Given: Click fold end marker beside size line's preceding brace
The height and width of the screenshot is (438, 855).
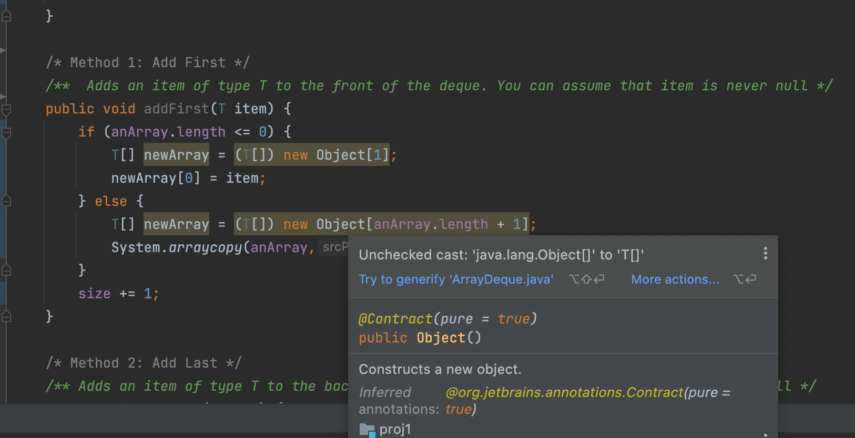Looking at the screenshot, I should point(6,270).
